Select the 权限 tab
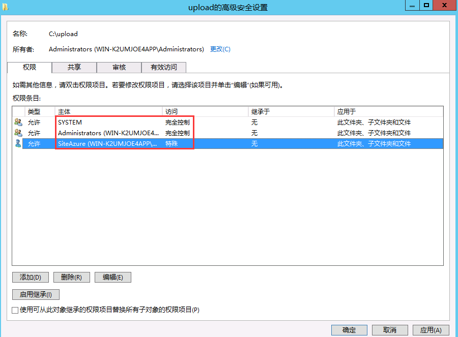 pos(30,67)
